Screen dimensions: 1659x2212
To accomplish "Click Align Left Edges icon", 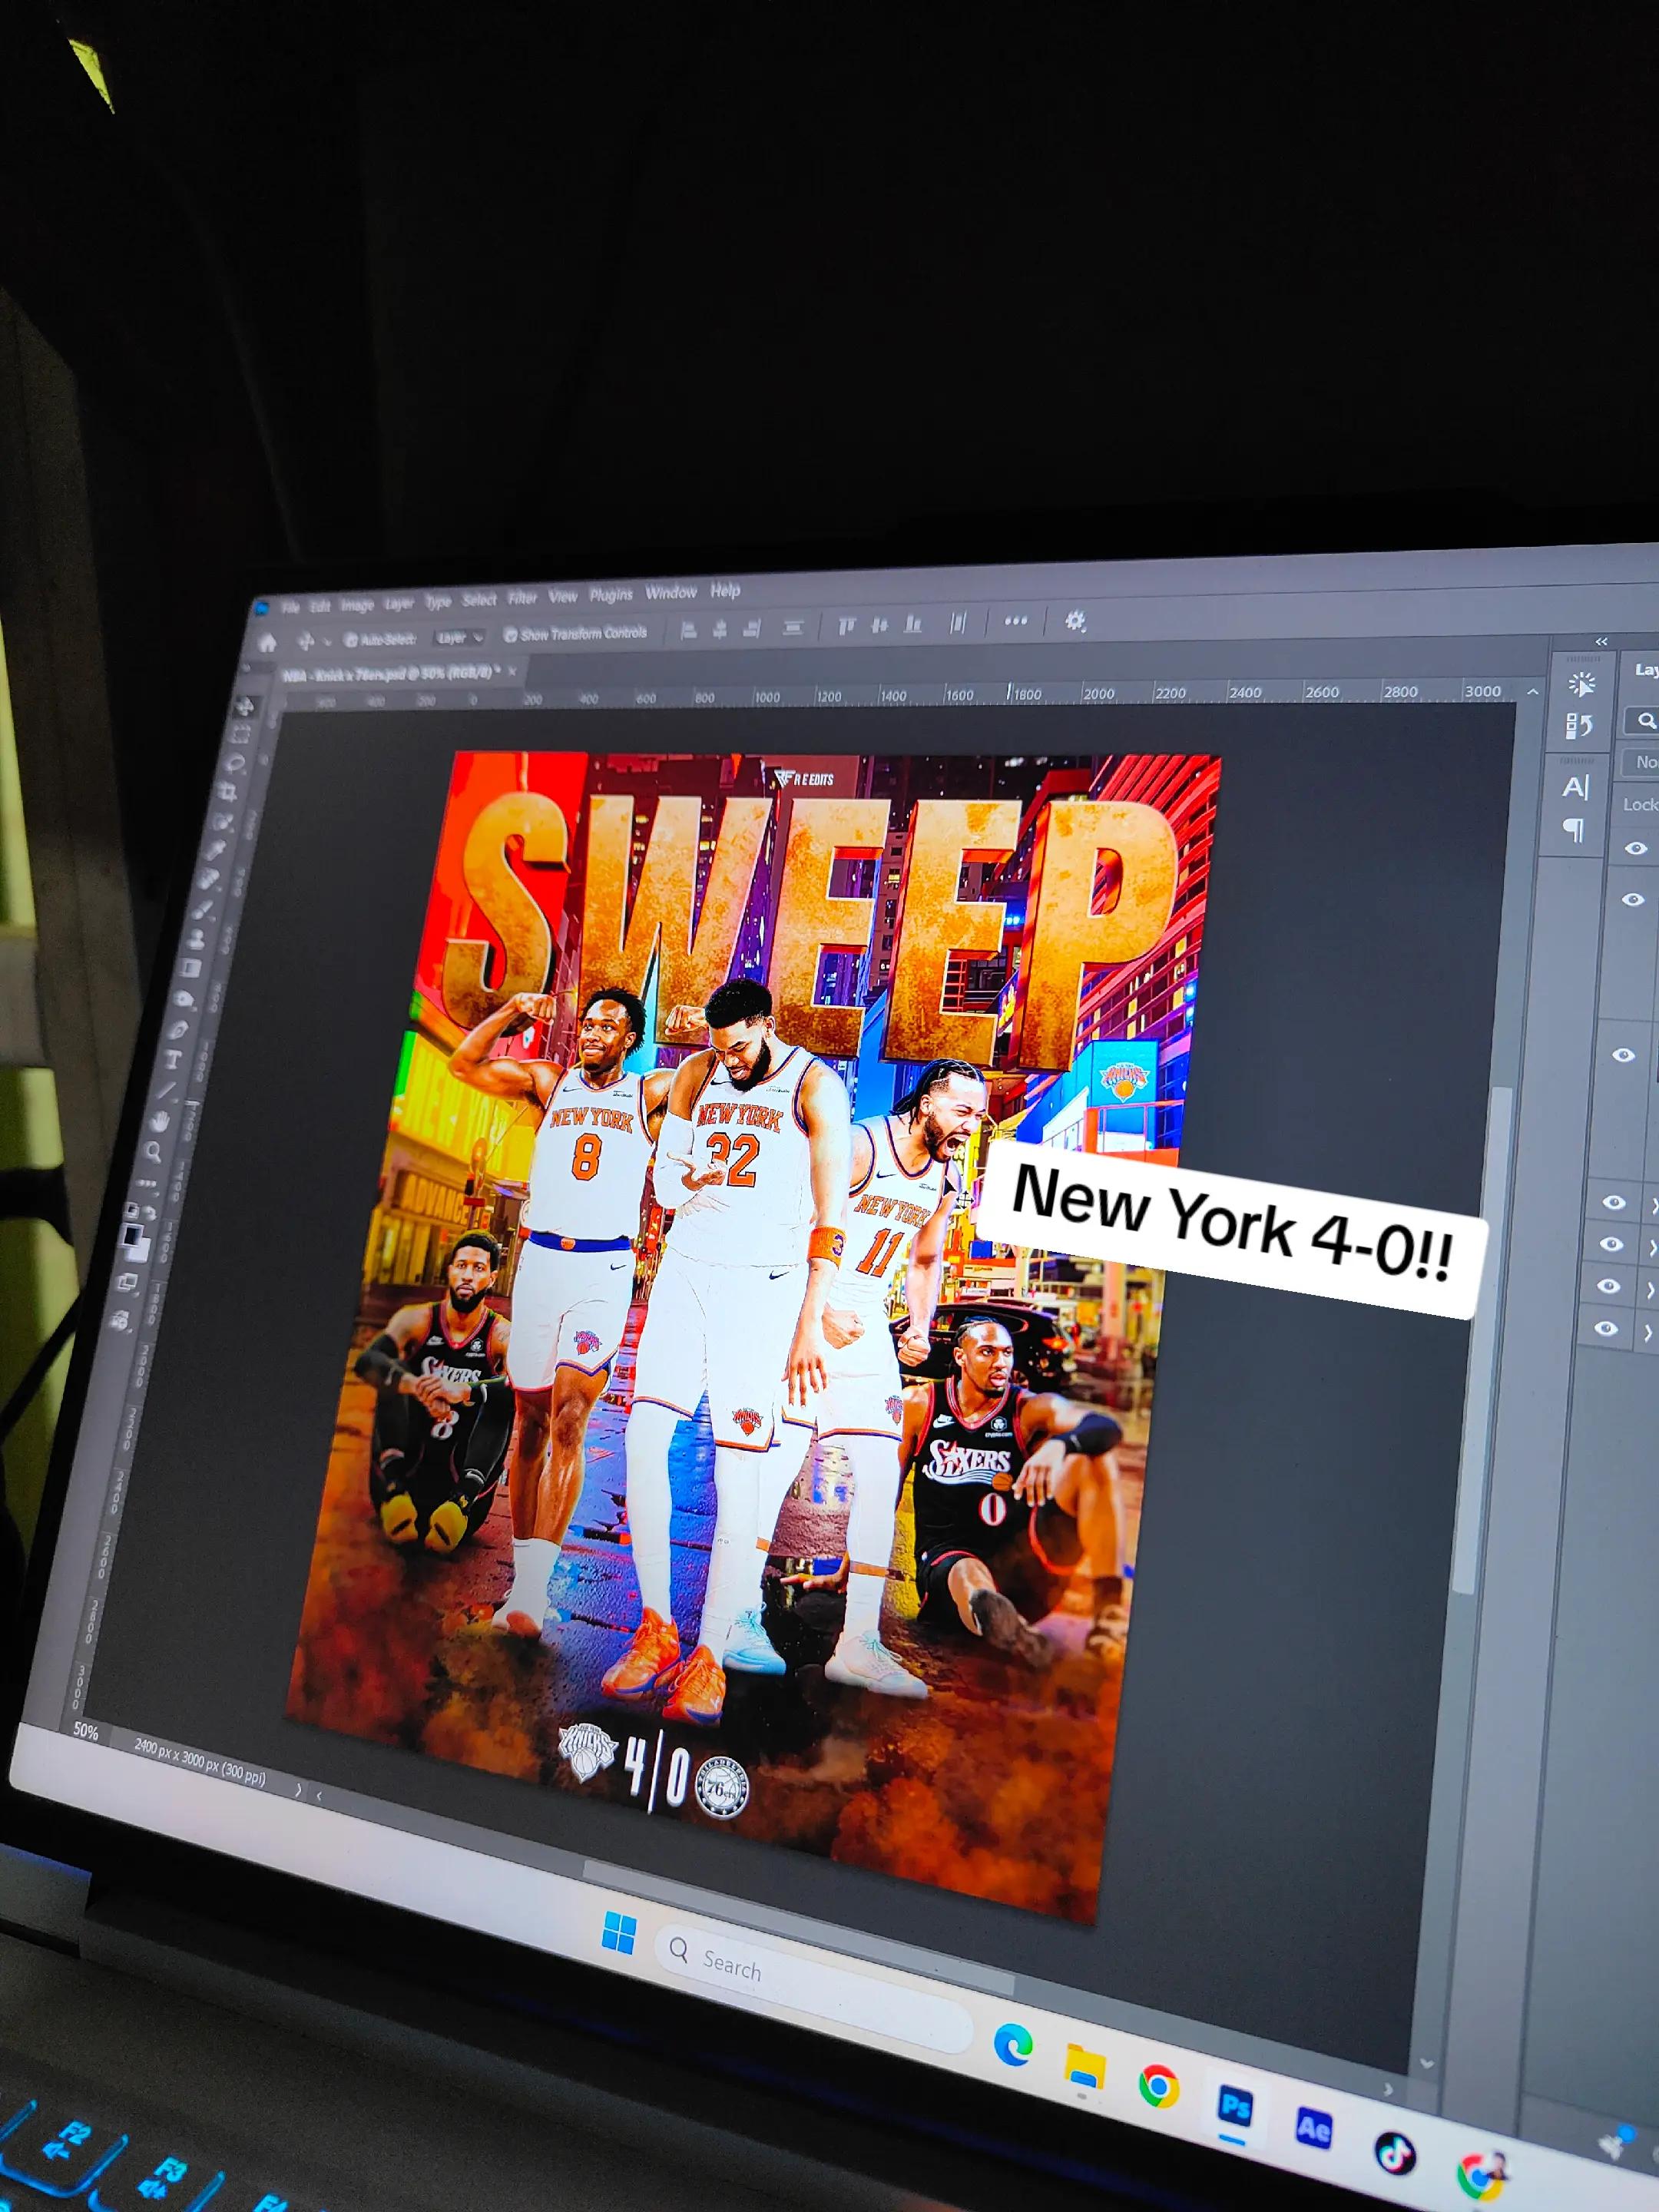I will pyautogui.click(x=688, y=629).
